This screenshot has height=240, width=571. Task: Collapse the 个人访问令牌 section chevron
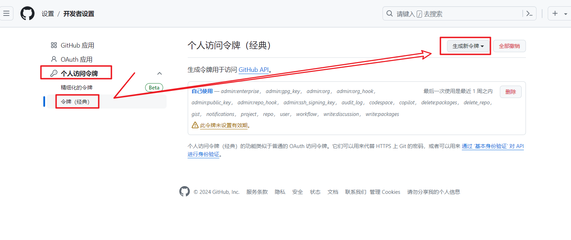(x=159, y=73)
